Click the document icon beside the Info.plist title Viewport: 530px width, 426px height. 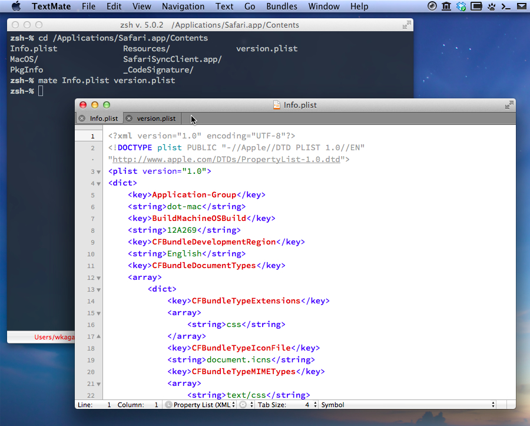(277, 105)
